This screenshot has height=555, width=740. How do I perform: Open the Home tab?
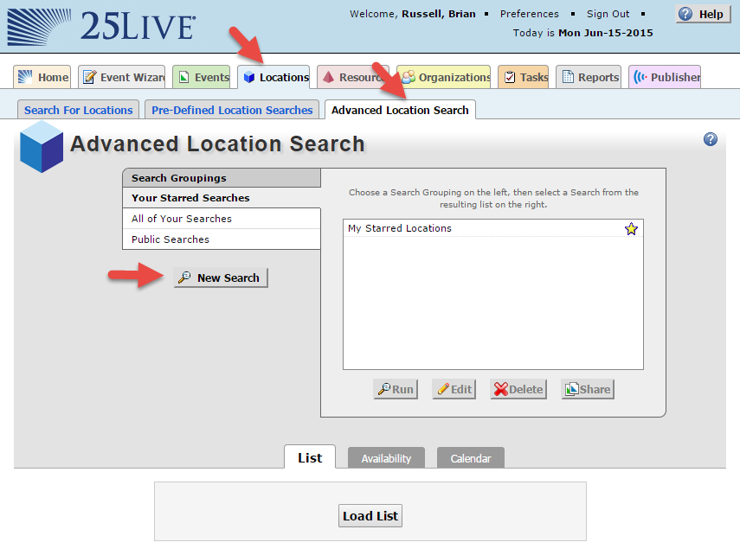click(42, 77)
